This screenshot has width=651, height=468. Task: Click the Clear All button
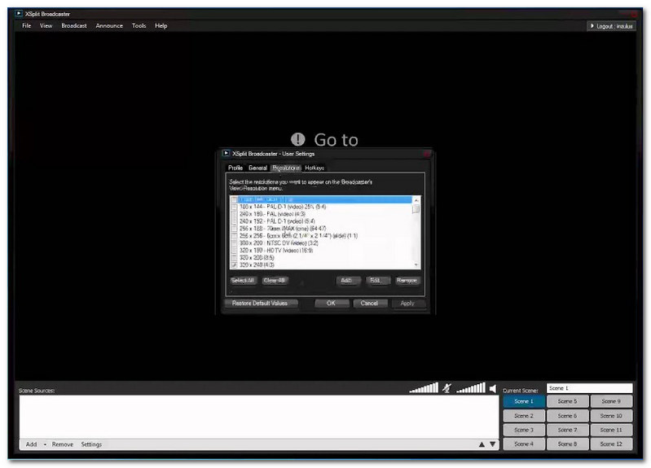275,281
